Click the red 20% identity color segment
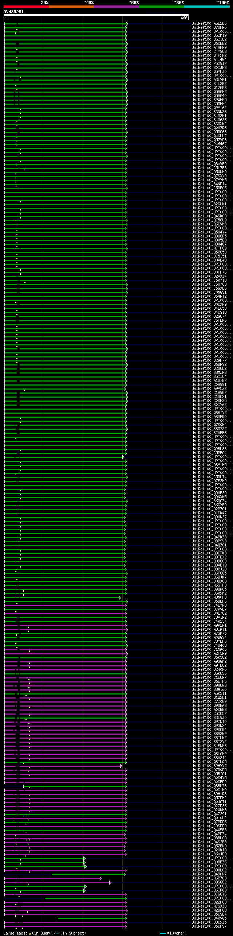Image resolution: width=233 pixels, height=936 pixels. (26, 7)
